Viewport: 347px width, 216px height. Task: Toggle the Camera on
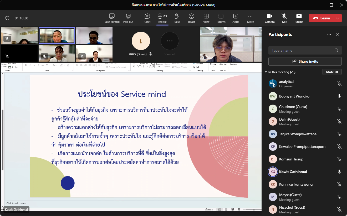[x=270, y=18]
